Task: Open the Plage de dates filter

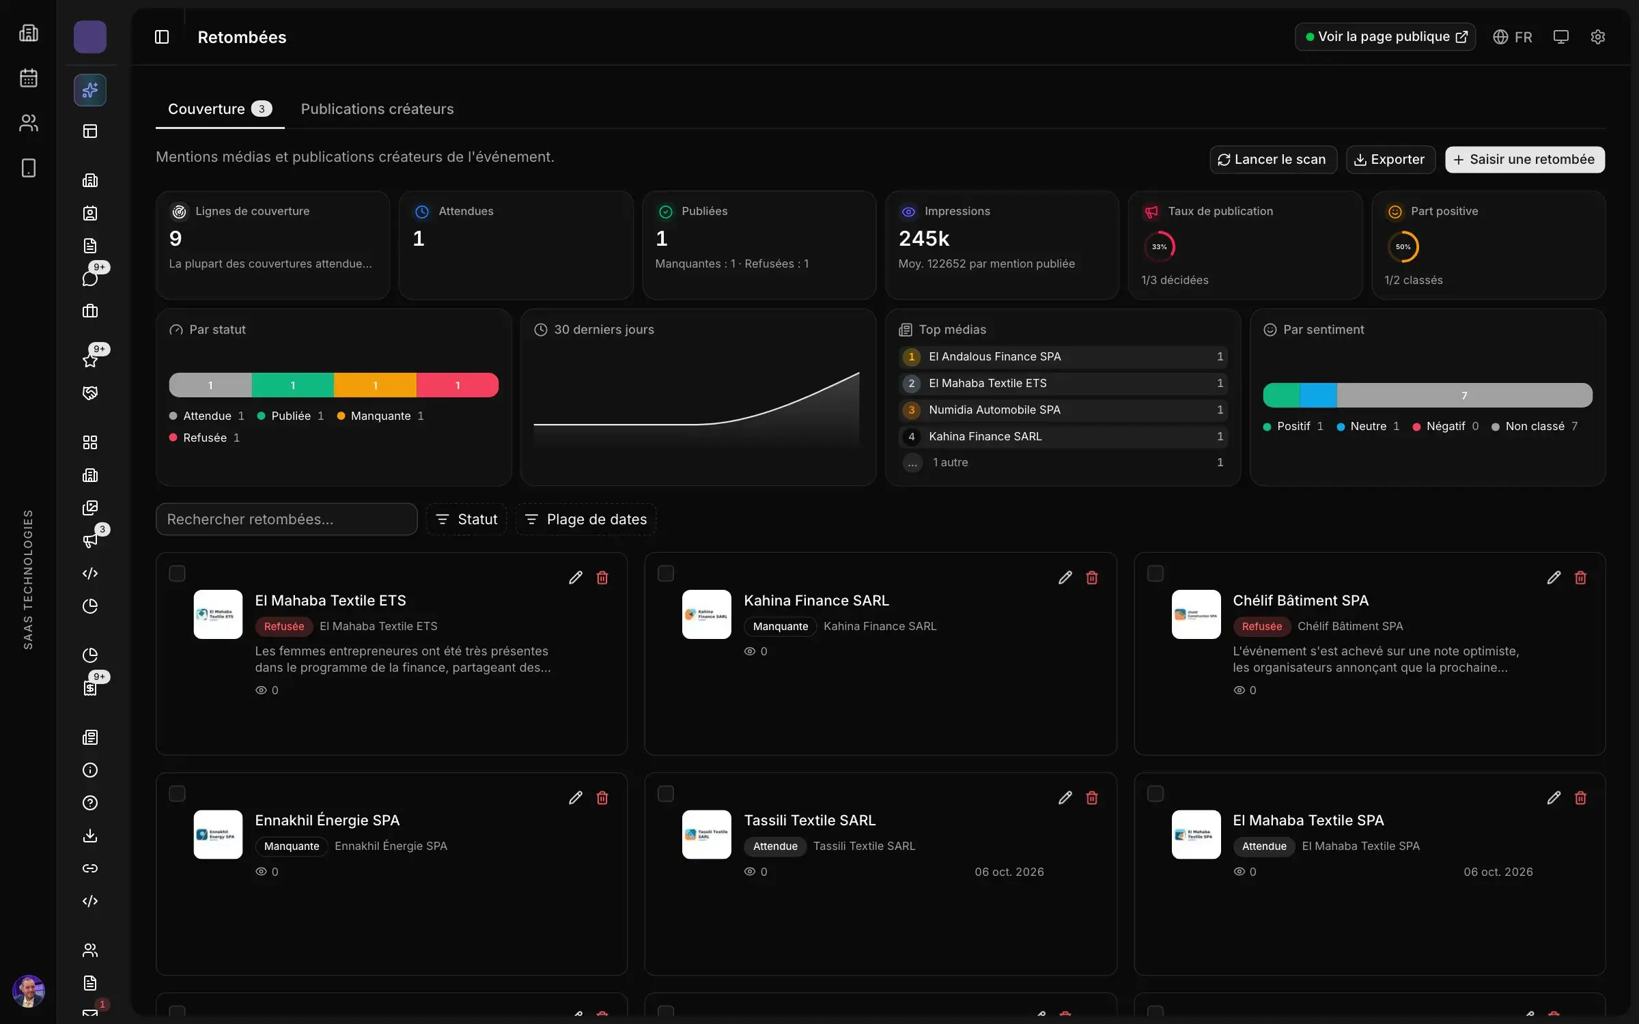Action: point(586,520)
